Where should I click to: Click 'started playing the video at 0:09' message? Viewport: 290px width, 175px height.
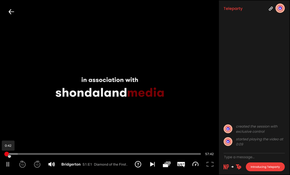[x=259, y=142]
